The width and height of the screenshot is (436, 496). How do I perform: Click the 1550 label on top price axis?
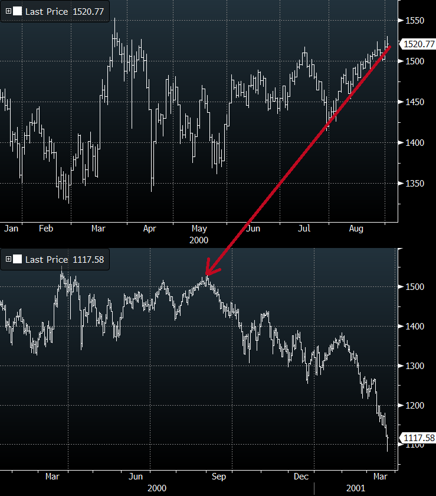415,21
